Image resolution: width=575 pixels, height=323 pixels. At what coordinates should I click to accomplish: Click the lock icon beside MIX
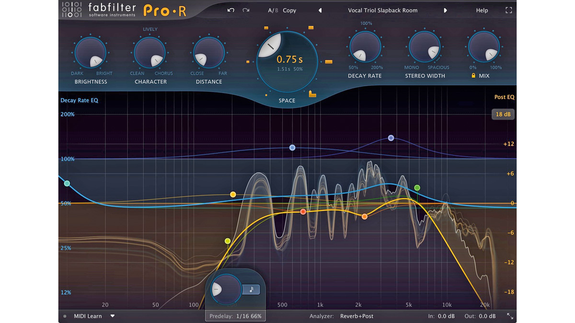pos(473,76)
